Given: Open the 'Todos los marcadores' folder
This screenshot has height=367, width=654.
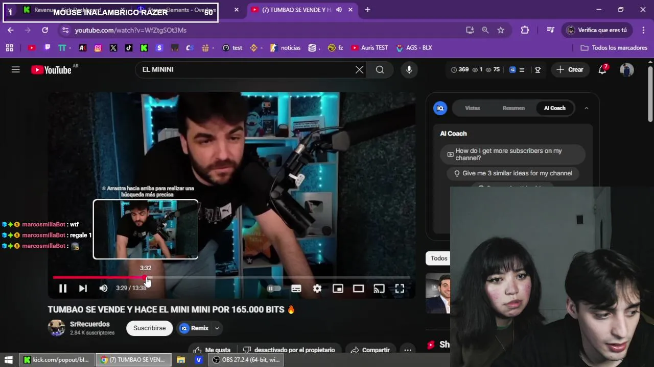Looking at the screenshot, I should (x=614, y=48).
